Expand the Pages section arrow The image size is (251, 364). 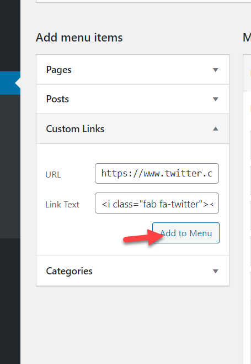point(215,70)
